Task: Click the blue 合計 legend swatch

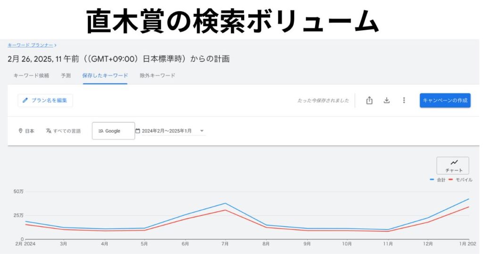Action: pos(432,180)
